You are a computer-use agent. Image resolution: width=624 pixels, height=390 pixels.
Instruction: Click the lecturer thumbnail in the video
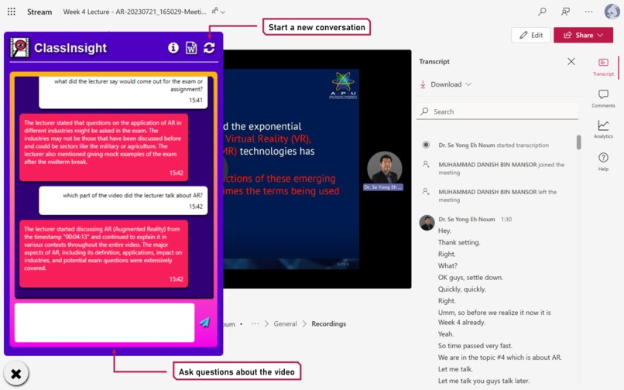click(x=384, y=169)
